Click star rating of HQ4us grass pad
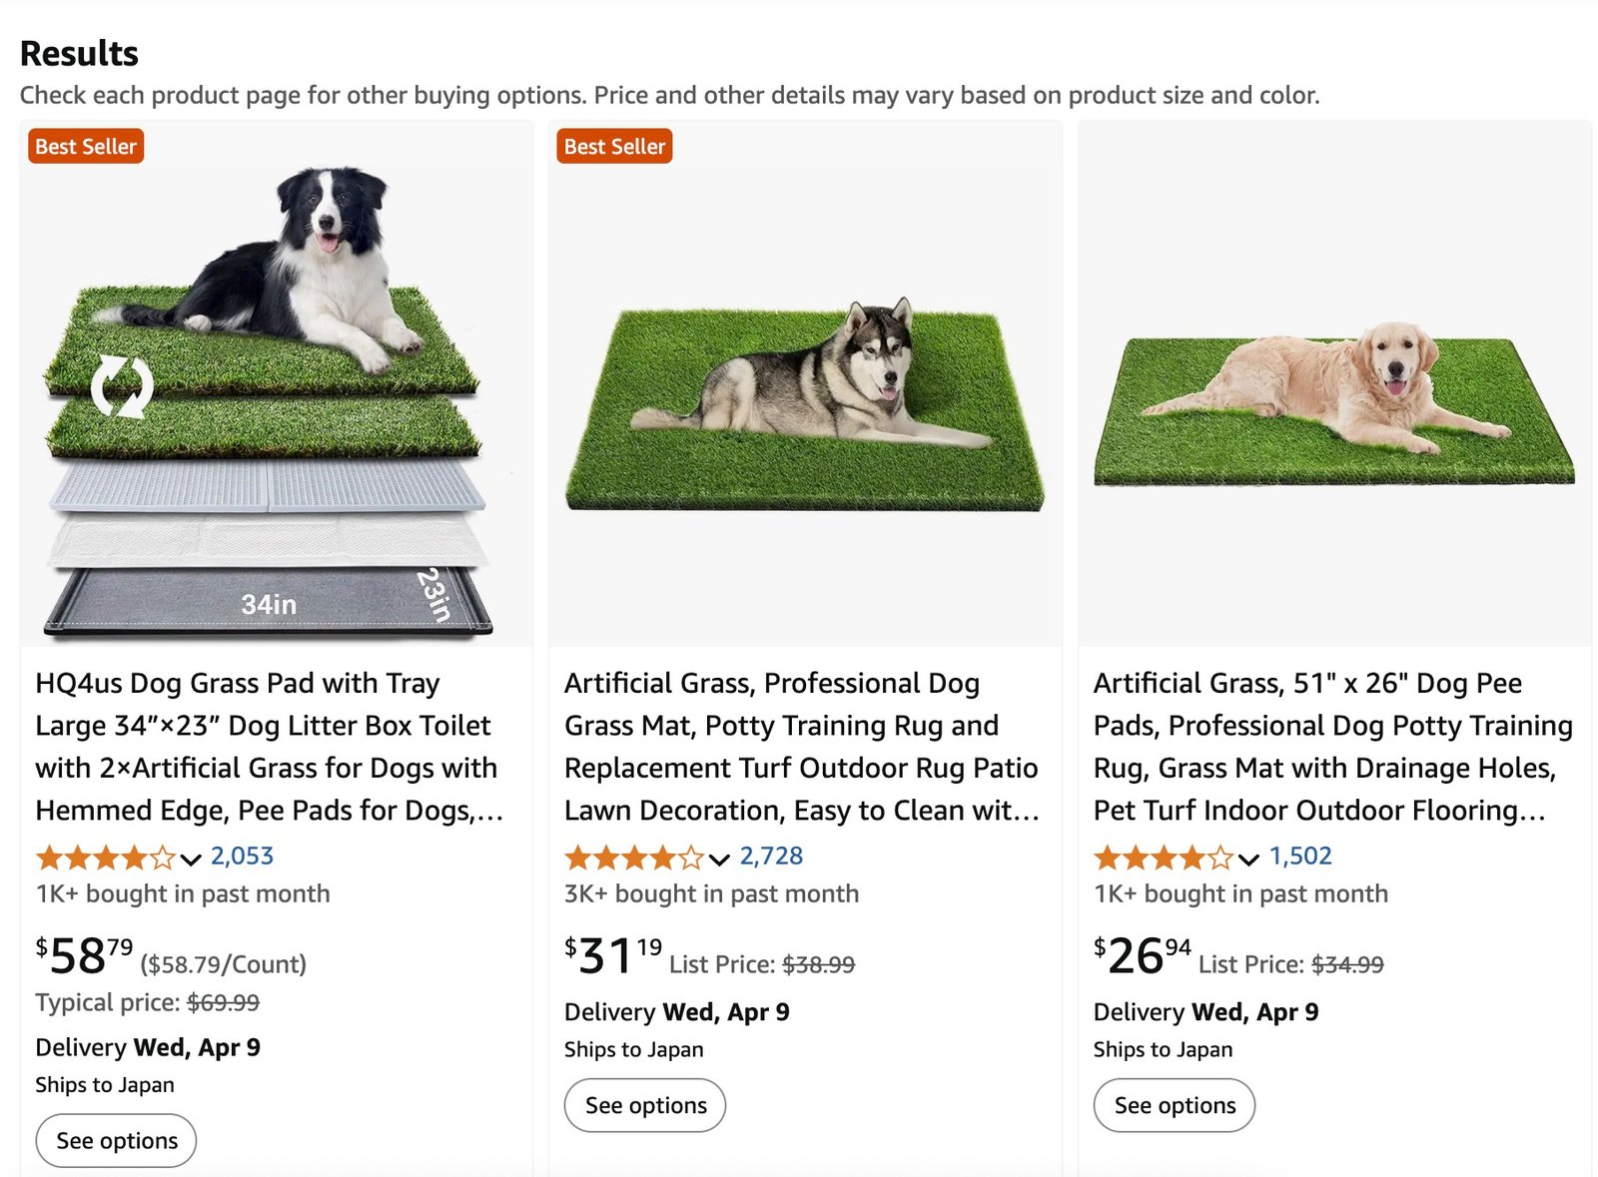This screenshot has height=1177, width=1598. (x=105, y=857)
